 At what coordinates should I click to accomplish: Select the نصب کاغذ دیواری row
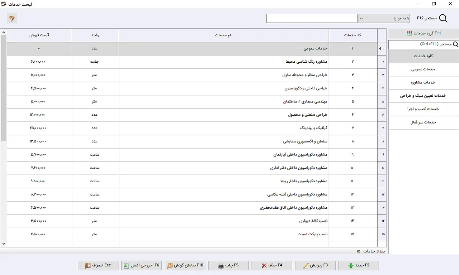pos(196,221)
